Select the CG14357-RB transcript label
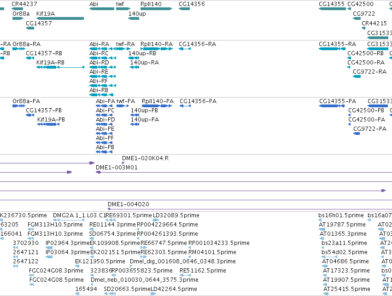Screen dimensions: 392x296 coord(44,53)
